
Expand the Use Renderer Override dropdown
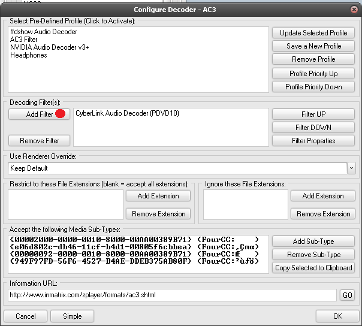click(x=351, y=168)
